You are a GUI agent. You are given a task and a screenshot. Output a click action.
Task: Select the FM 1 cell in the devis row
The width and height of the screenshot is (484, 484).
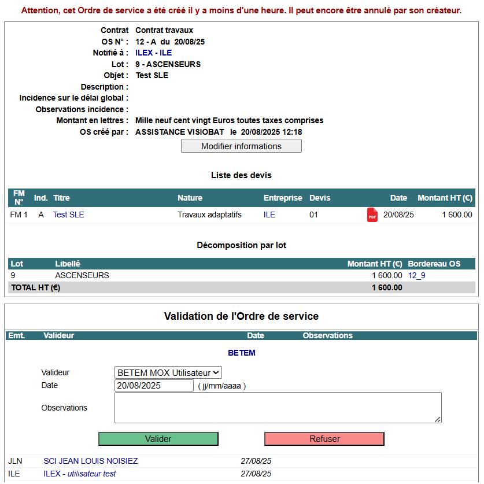pos(19,215)
